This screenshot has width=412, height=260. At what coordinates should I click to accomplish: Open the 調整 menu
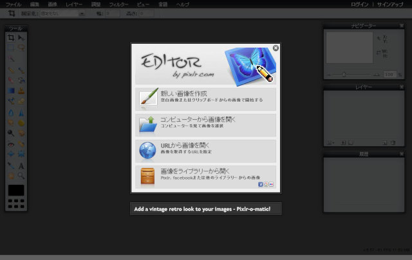coord(96,5)
